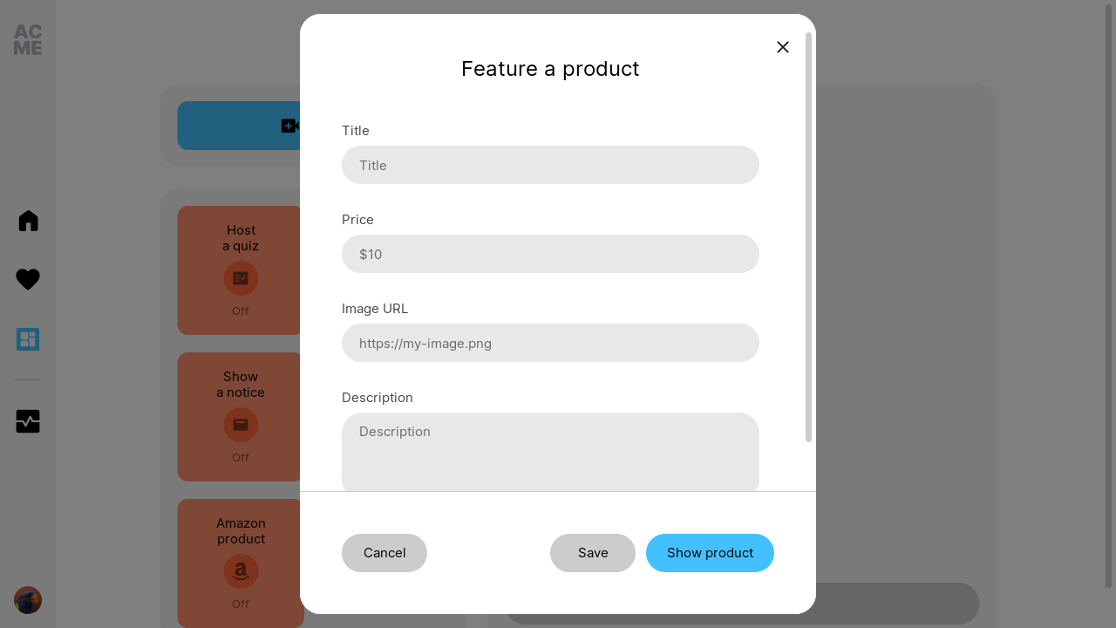Click the Show product button
The width and height of the screenshot is (1116, 628).
coord(710,553)
